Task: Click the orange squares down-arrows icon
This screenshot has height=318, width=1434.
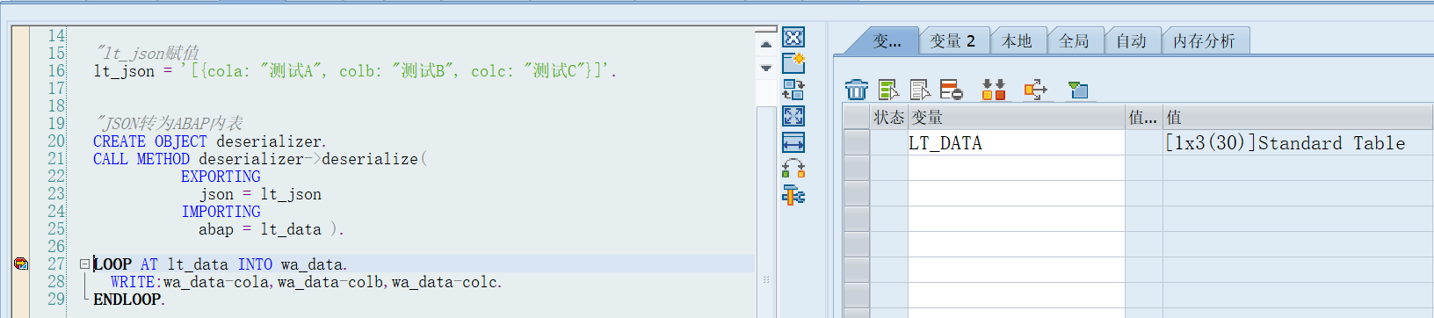Action: click(x=994, y=89)
